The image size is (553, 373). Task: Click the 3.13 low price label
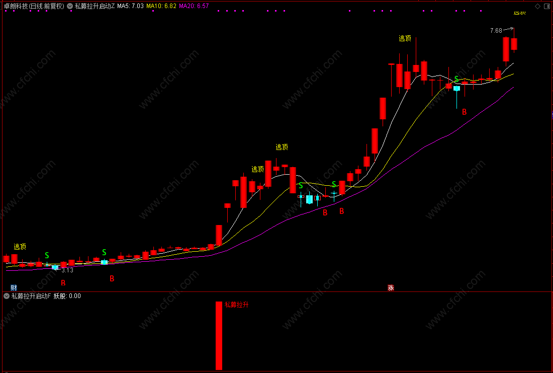[67, 270]
